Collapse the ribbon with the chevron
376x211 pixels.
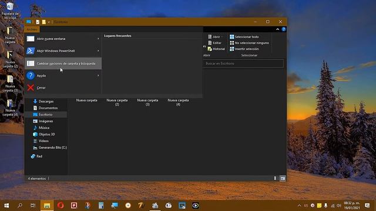tap(278, 29)
